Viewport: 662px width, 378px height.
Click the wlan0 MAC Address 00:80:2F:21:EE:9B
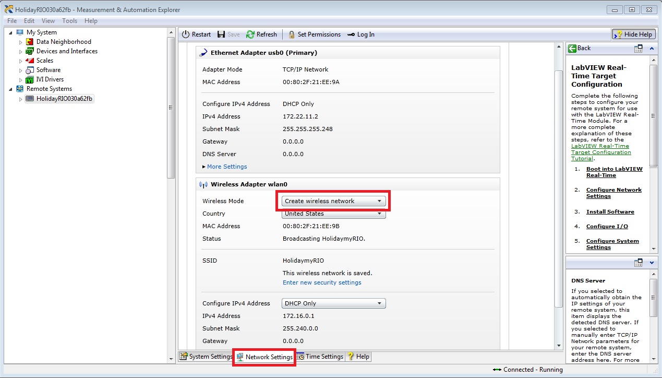[311, 226]
